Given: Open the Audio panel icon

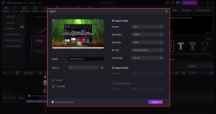Looking at the screenshot, I should coord(35,10).
